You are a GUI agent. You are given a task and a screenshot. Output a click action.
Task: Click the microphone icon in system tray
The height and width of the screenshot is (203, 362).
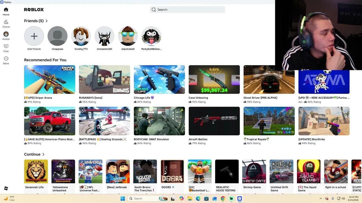(333, 198)
